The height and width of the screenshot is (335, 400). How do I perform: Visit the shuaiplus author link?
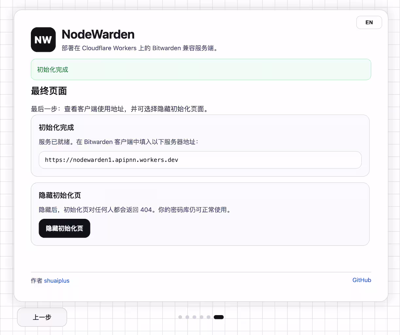click(57, 281)
